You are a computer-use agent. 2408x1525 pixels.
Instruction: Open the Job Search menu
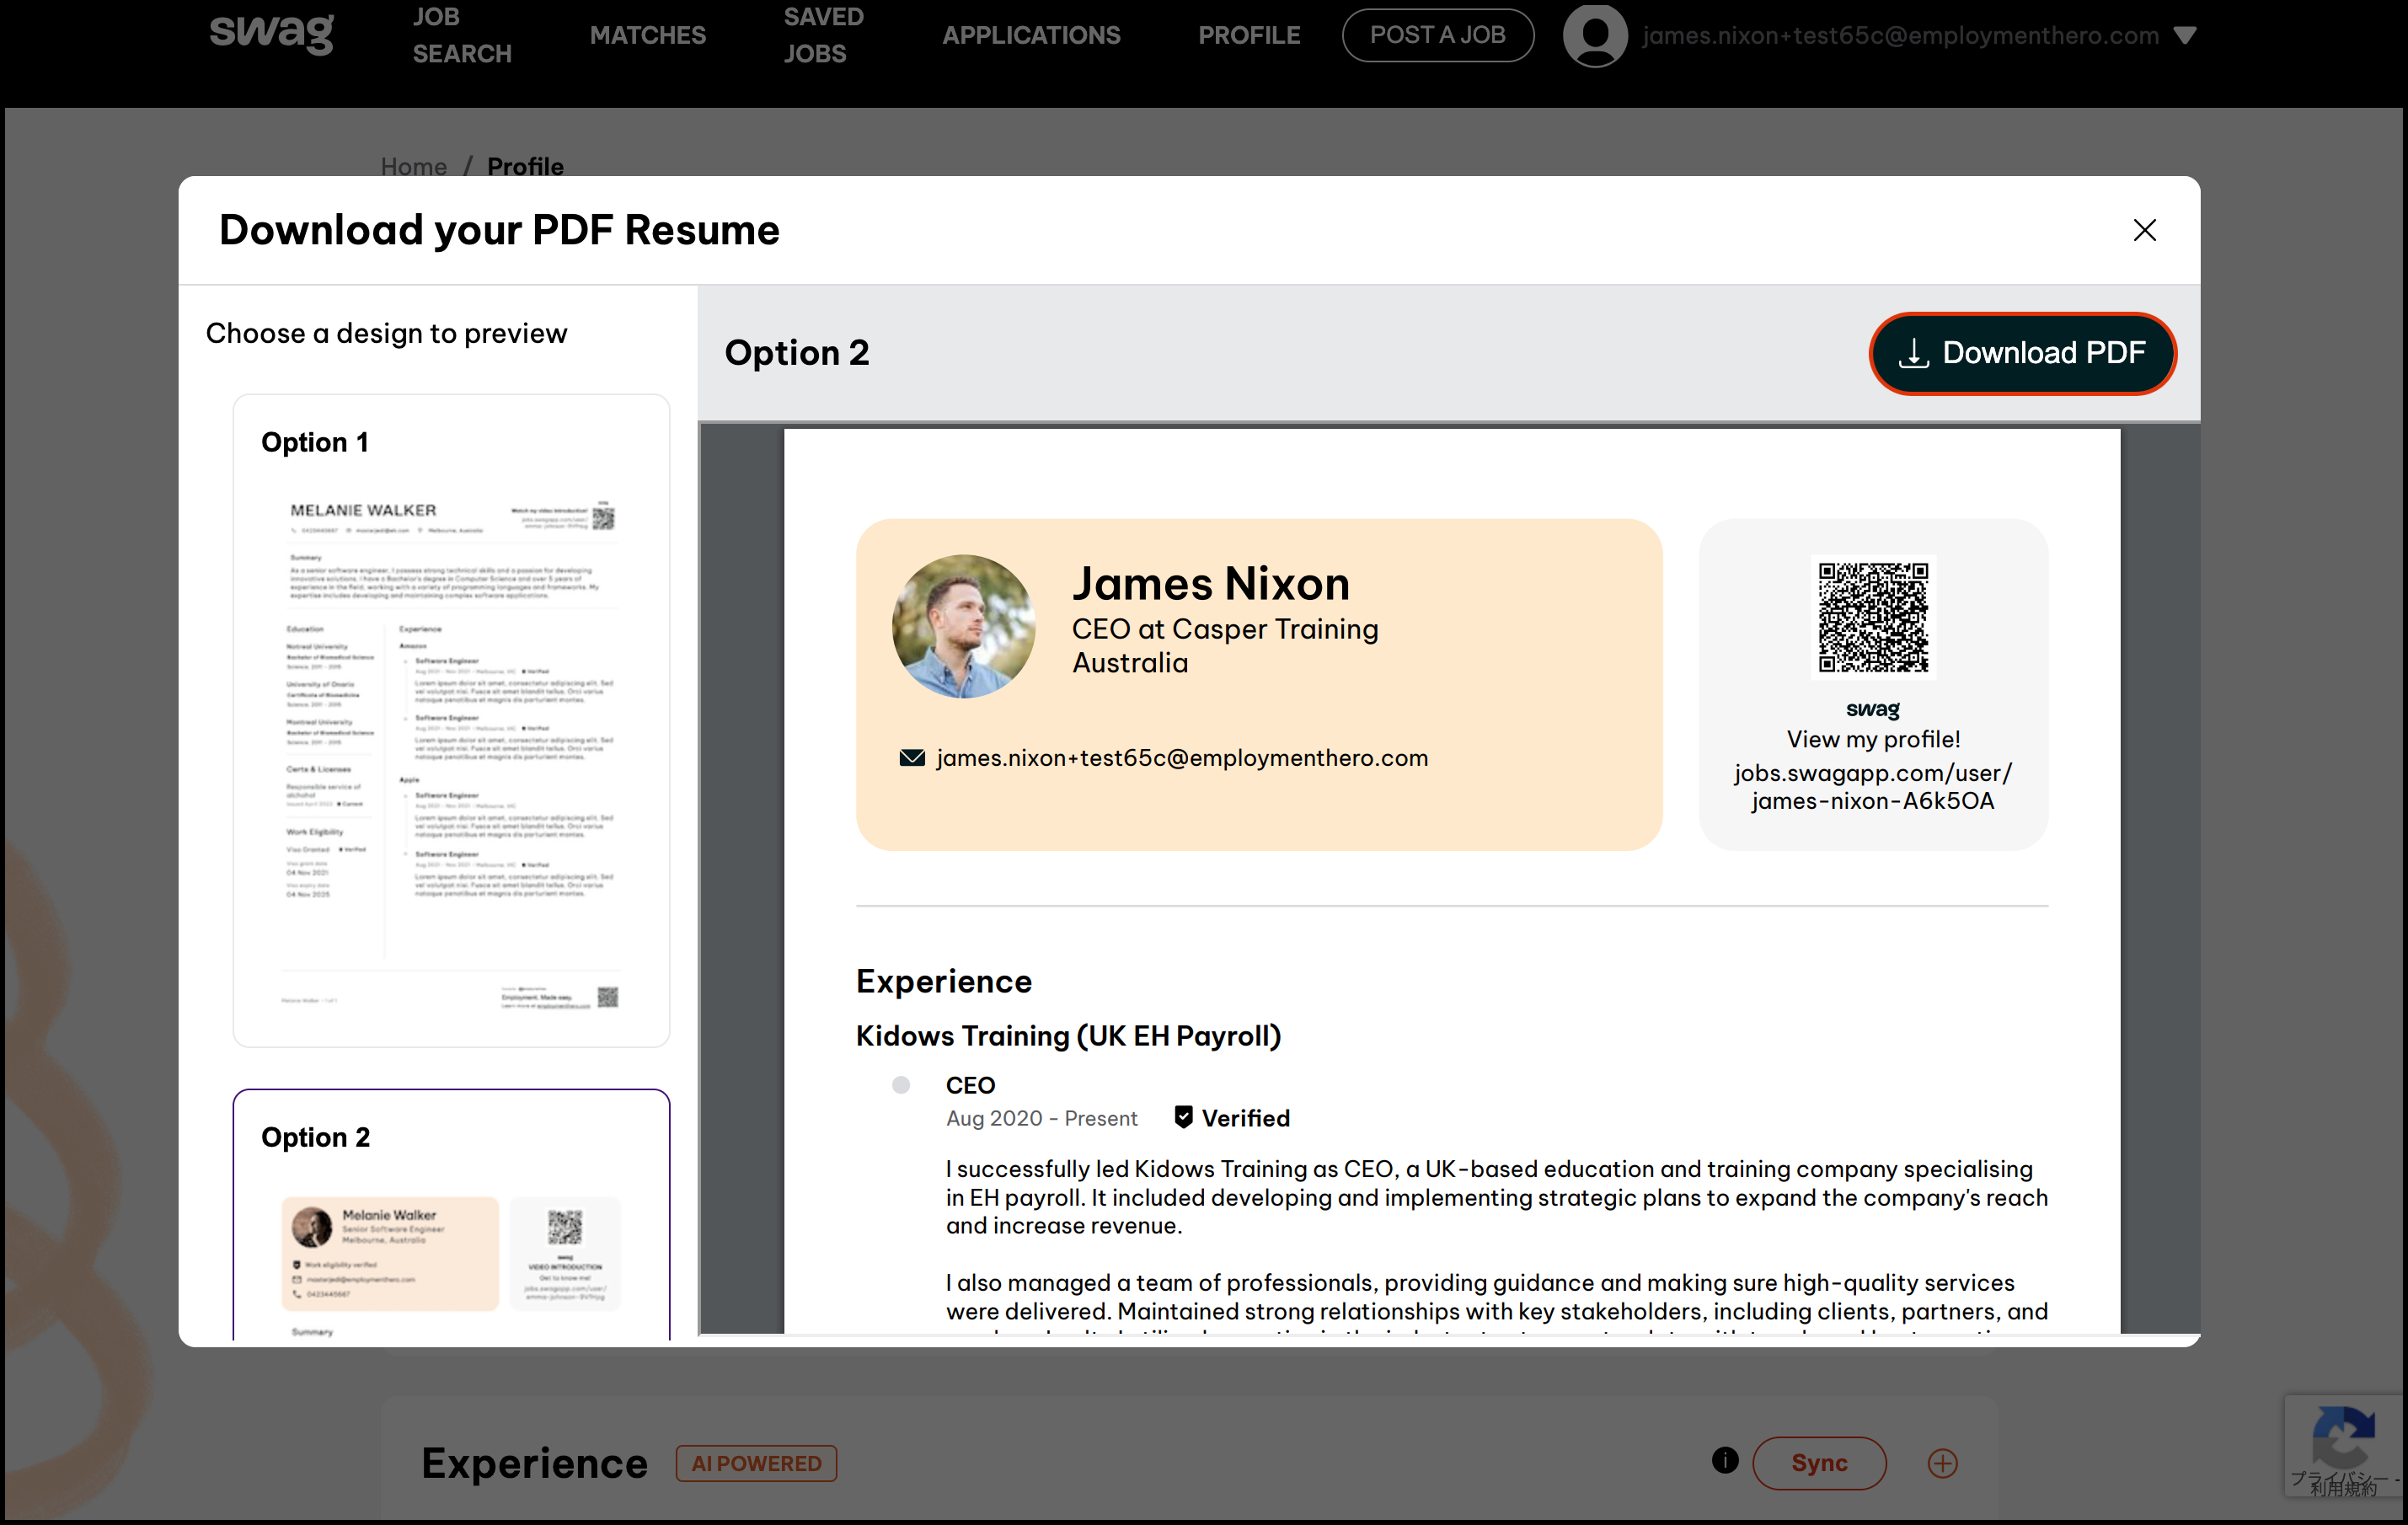tap(461, 35)
